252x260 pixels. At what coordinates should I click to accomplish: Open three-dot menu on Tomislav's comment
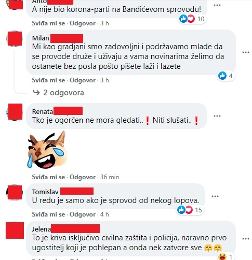coord(215,196)
